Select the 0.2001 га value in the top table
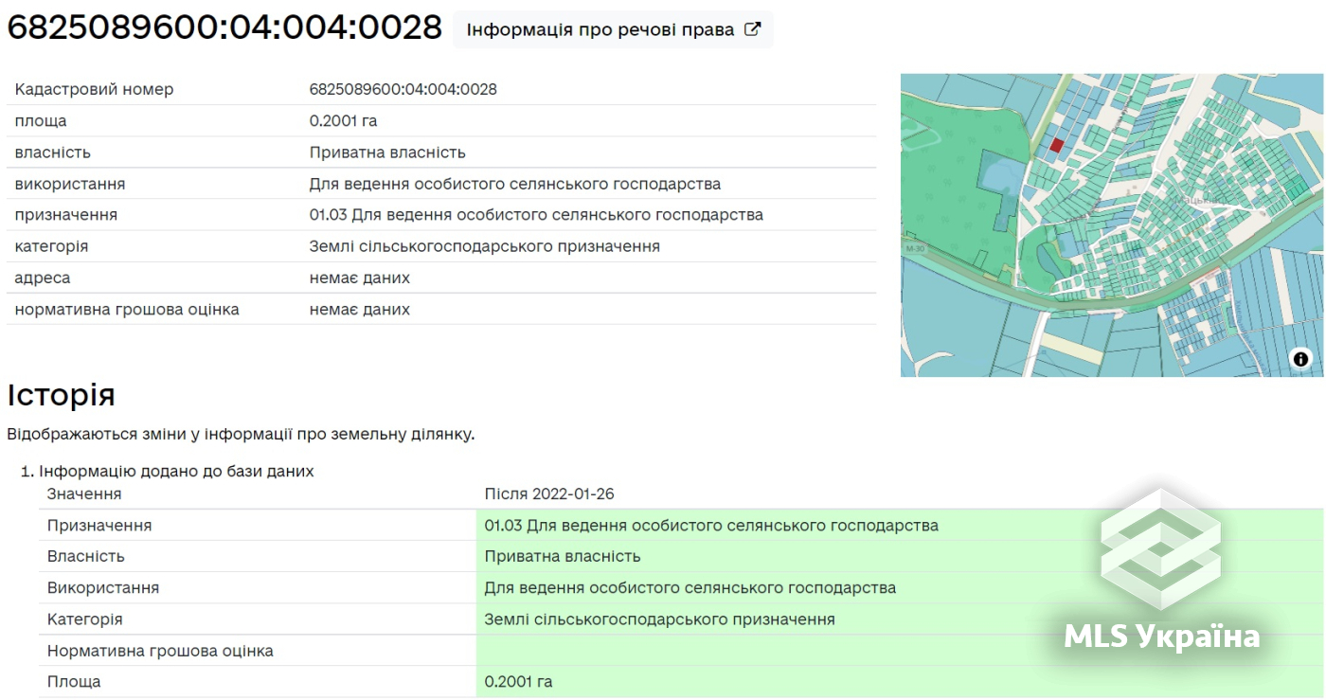This screenshot has height=700, width=1326. pos(344,120)
